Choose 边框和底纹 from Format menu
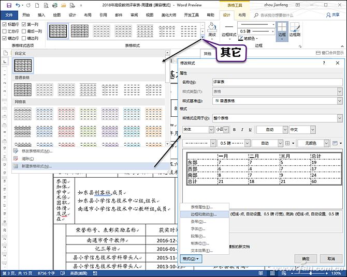The image size is (347, 277). point(204,214)
